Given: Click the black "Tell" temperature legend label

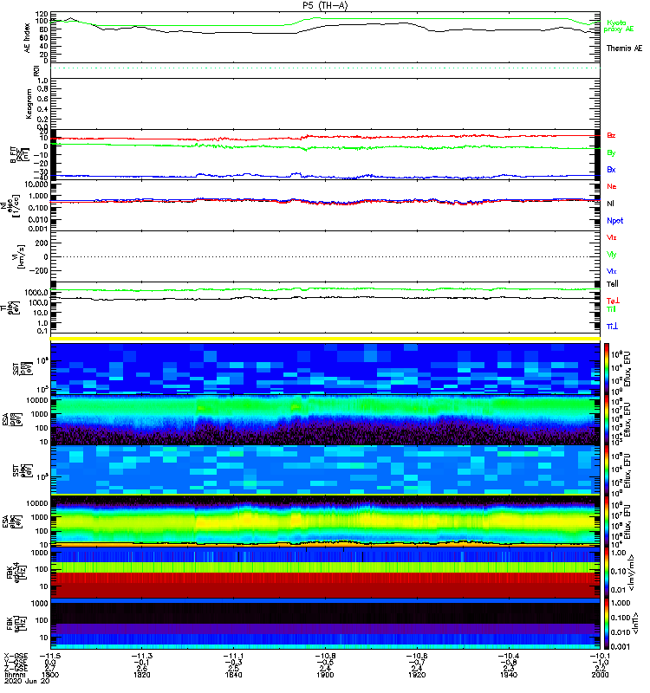Looking at the screenshot, I should click(x=612, y=284).
